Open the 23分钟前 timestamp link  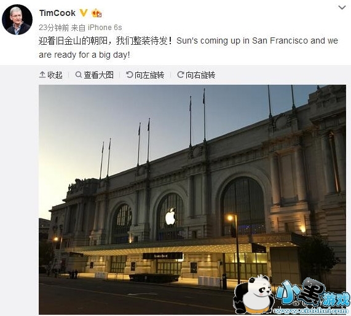pos(53,28)
